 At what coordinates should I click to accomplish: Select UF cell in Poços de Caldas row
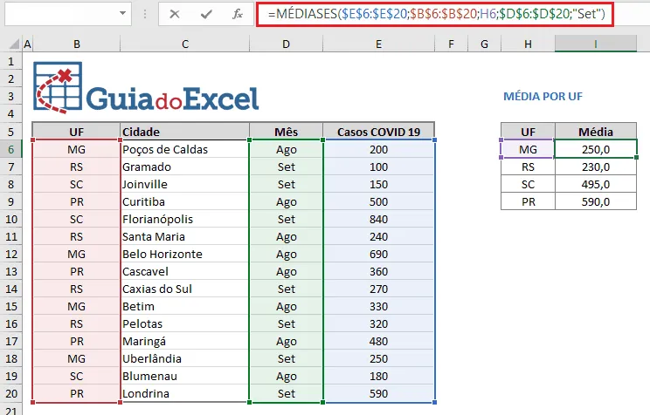[77, 149]
